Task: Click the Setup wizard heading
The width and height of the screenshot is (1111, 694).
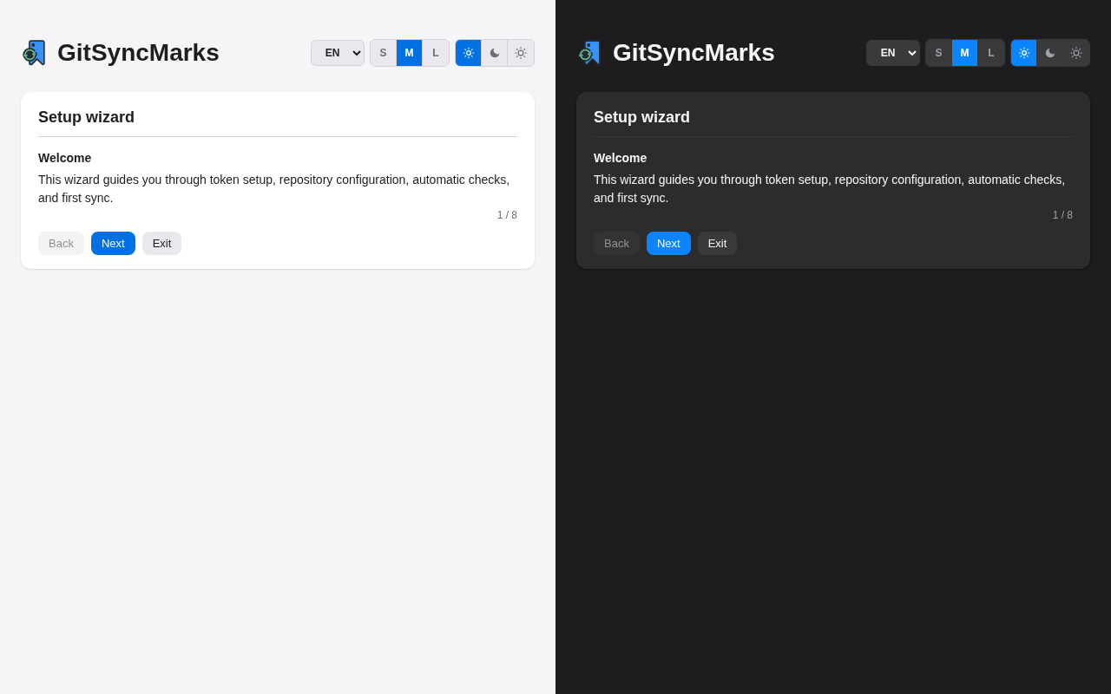Action: (86, 117)
